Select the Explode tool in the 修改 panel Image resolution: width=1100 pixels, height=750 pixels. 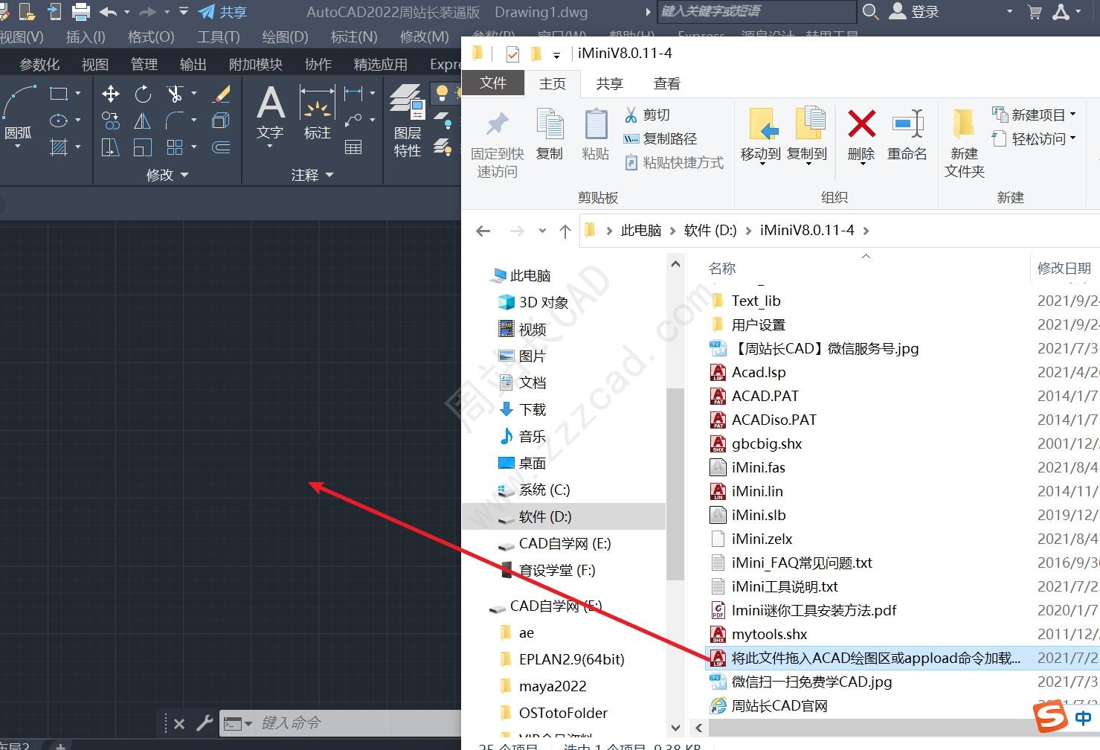click(x=222, y=121)
